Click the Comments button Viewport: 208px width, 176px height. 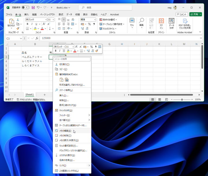click(x=182, y=14)
